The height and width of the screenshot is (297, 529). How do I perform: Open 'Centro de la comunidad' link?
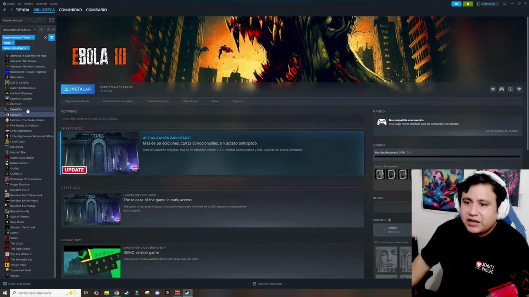[118, 101]
